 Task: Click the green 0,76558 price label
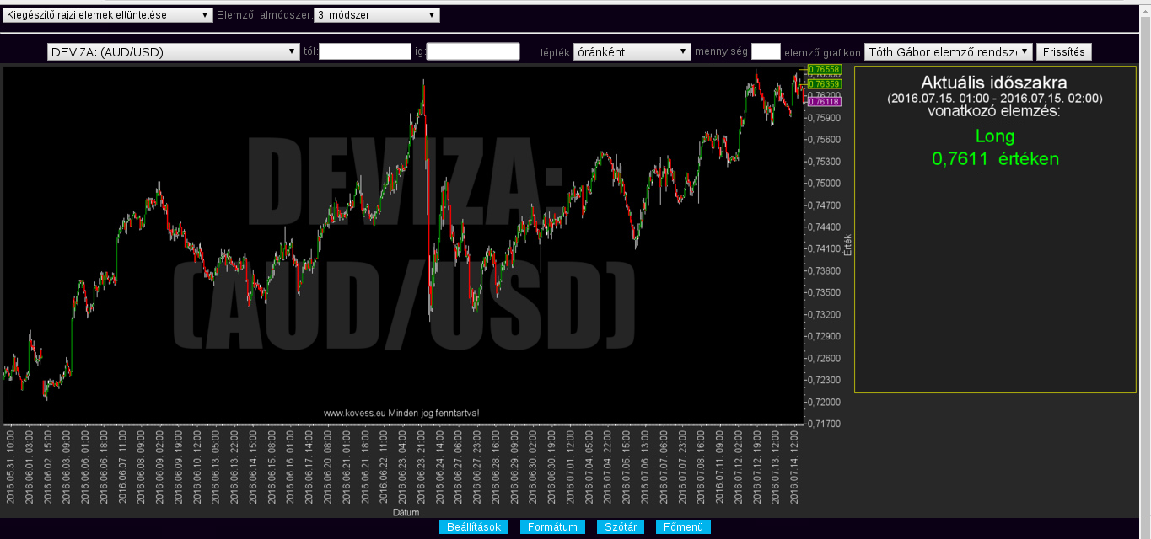[x=823, y=69]
